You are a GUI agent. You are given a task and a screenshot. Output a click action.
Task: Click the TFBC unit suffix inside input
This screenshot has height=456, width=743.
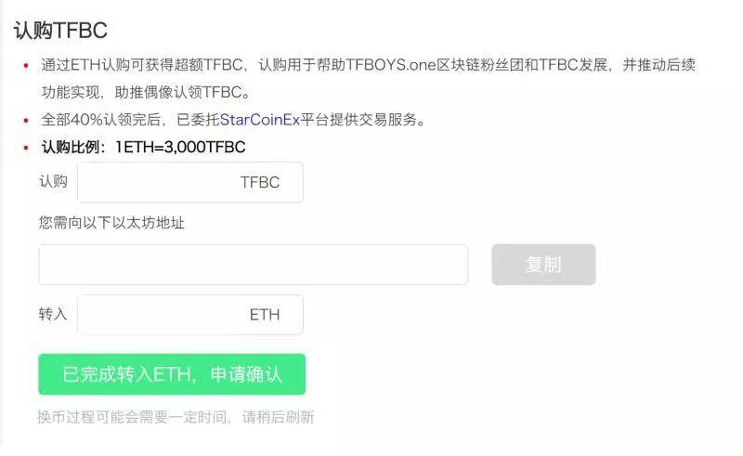pos(260,182)
